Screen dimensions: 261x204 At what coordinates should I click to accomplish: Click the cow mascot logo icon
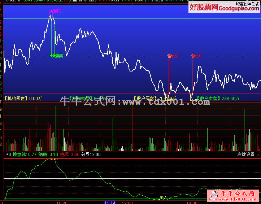click(x=213, y=195)
